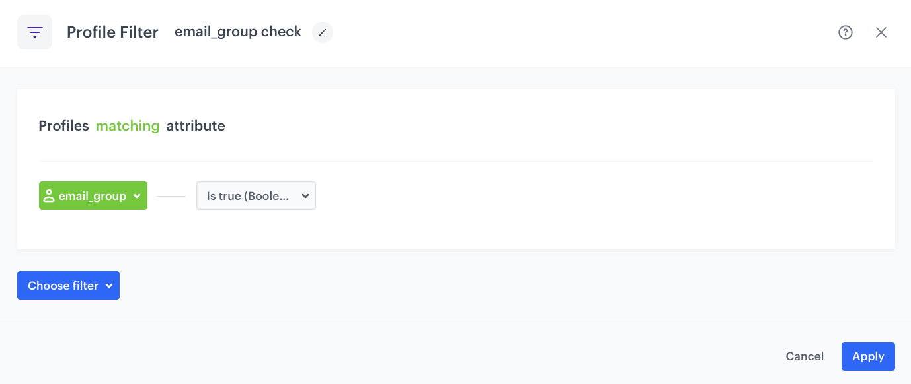Expand the arrow on Choose filter button
This screenshot has height=384, width=911.
[108, 285]
